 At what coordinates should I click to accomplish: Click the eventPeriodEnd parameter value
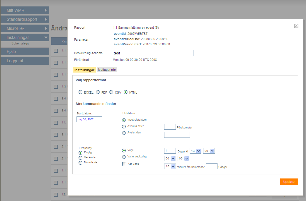pos(154,39)
